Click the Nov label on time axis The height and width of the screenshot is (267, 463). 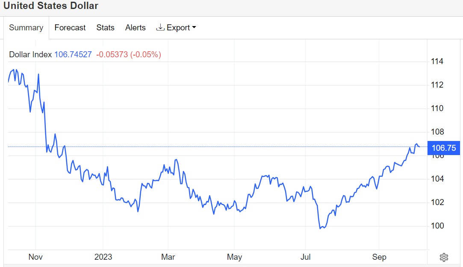35,257
